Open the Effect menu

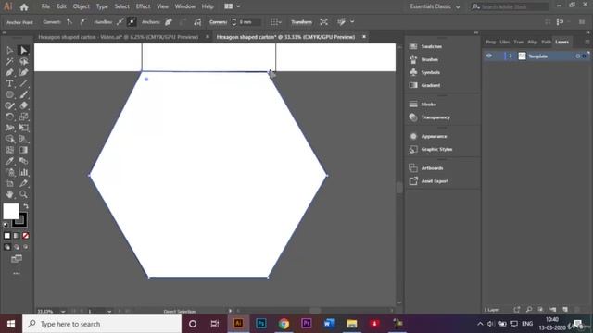tap(143, 6)
